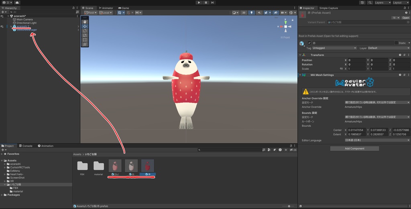This screenshot has width=411, height=209.
Task: Select the Hand view tool
Action: tap(85, 22)
